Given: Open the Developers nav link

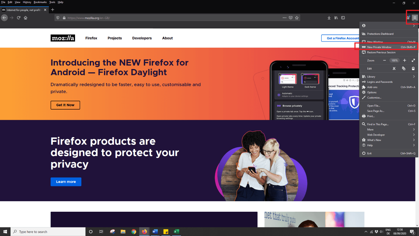Looking at the screenshot, I should click(142, 38).
